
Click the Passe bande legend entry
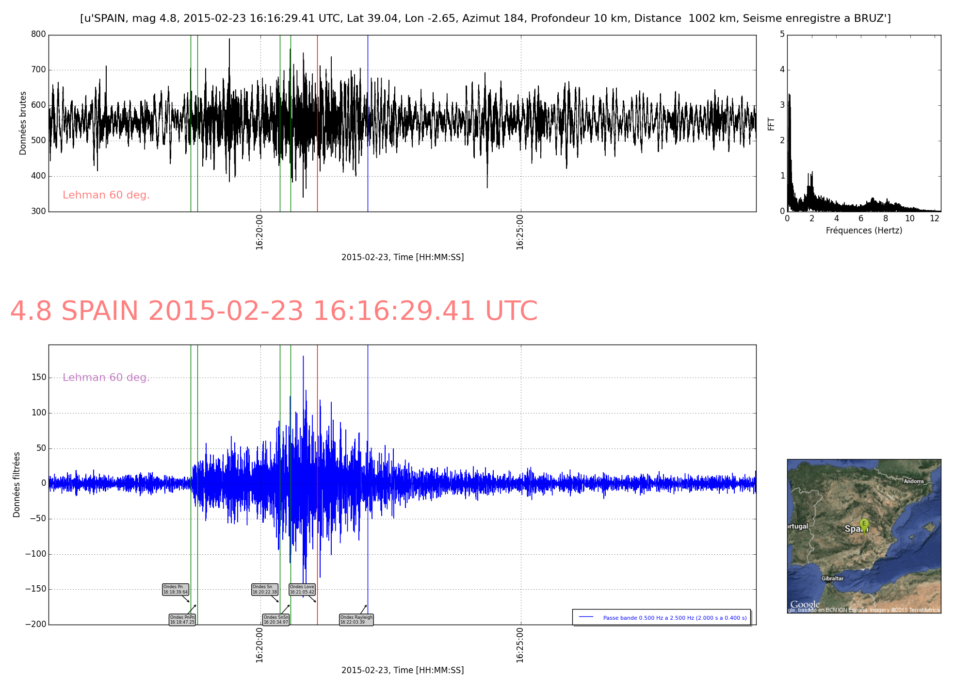click(x=675, y=618)
